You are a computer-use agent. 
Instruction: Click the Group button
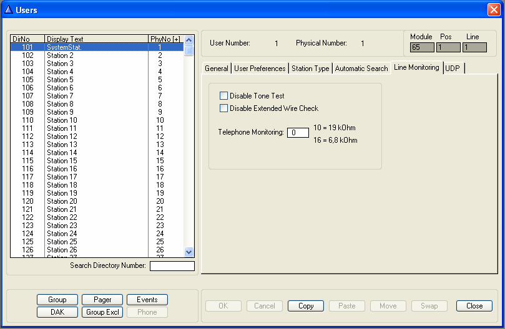click(57, 300)
